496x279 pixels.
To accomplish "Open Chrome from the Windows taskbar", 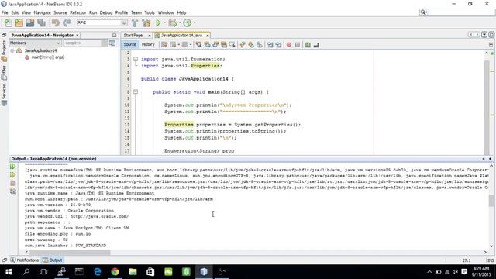I will [x=115, y=272].
